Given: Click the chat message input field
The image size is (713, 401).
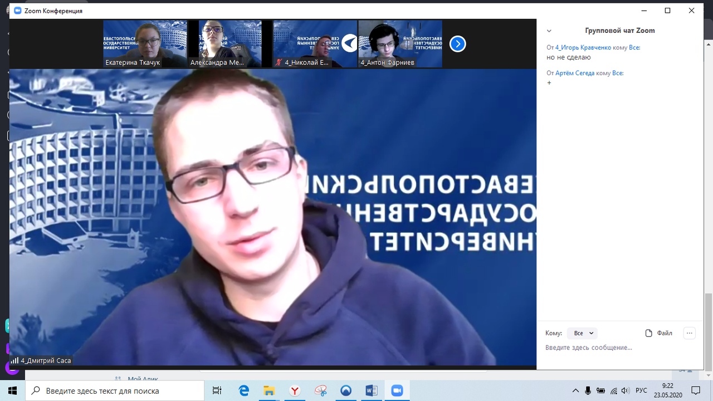Looking at the screenshot, I should 619,348.
